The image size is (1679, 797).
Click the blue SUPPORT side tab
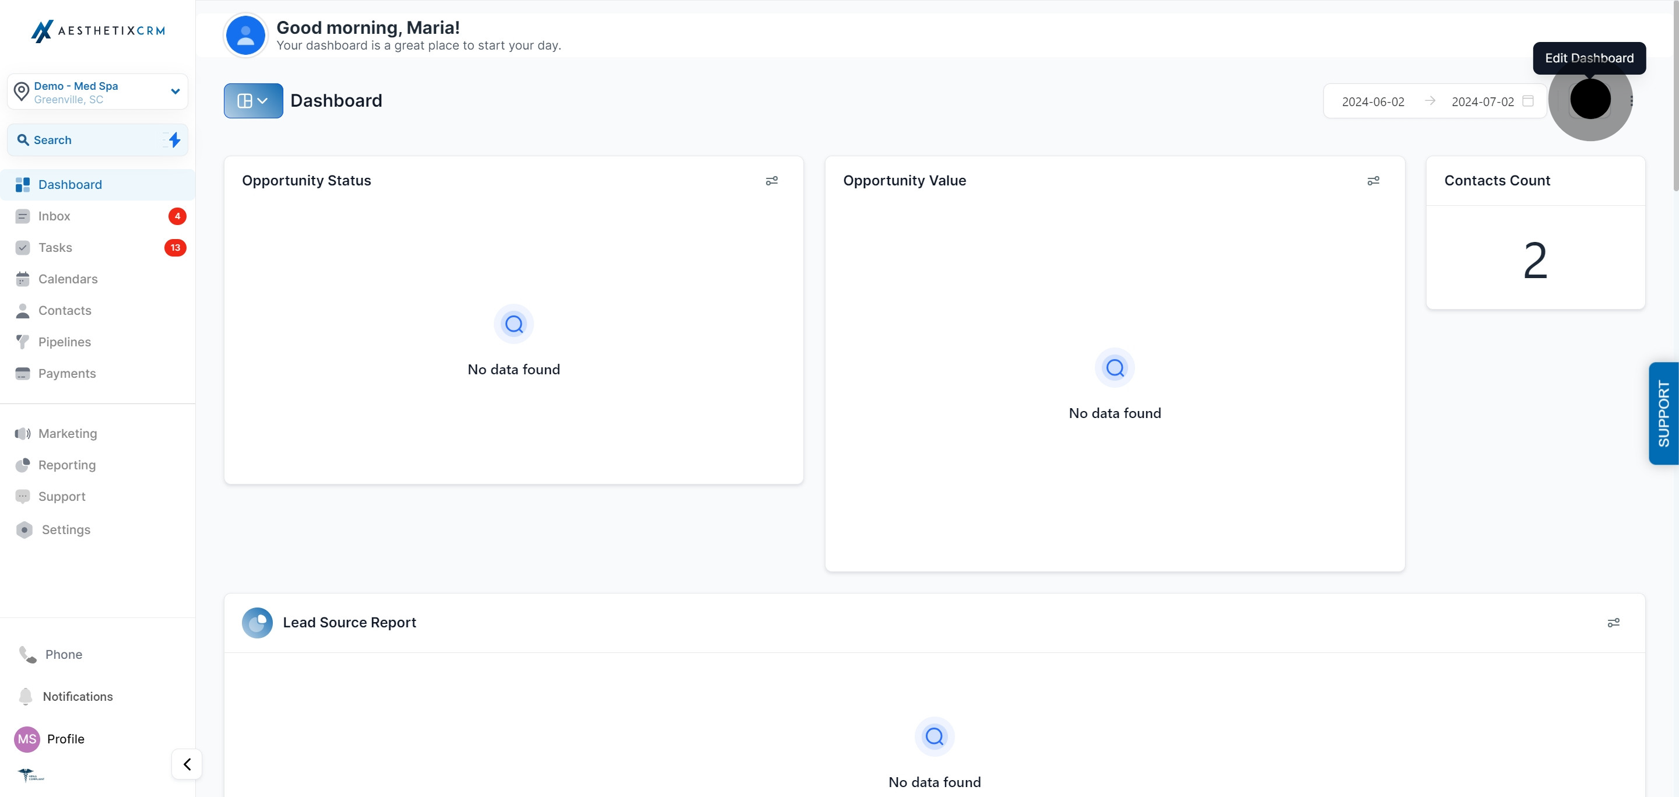point(1663,413)
